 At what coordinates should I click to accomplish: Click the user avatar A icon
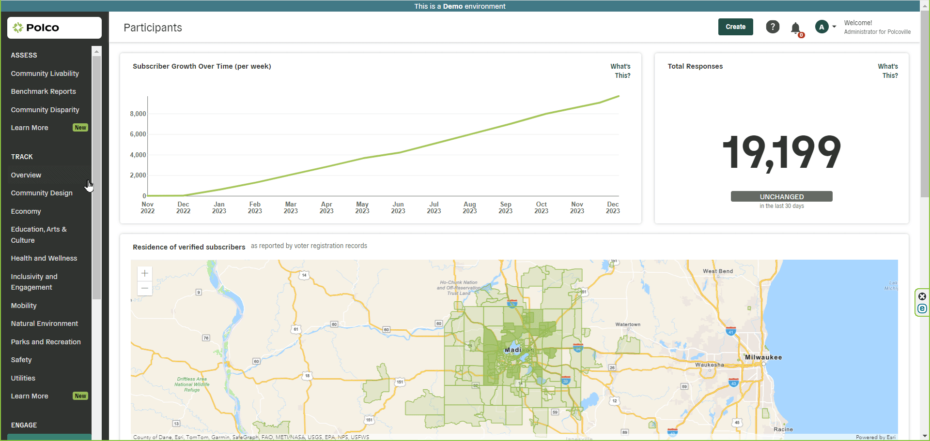click(x=821, y=27)
